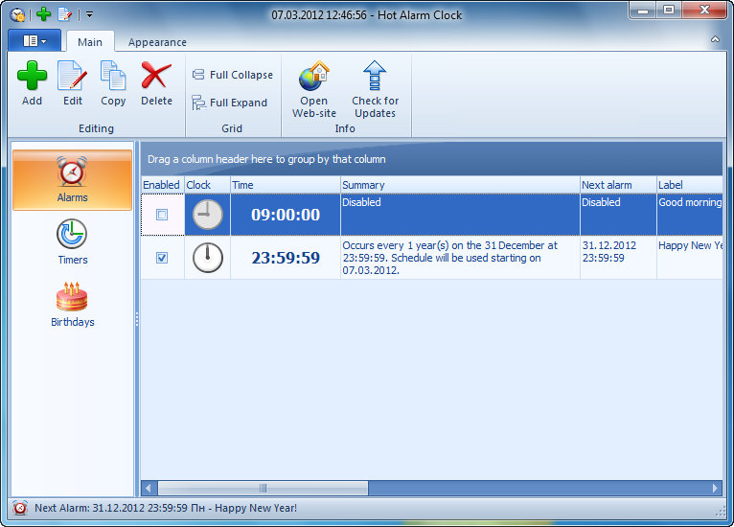734x527 pixels.
Task: Click the 'Good morning' label cell
Action: [690, 215]
